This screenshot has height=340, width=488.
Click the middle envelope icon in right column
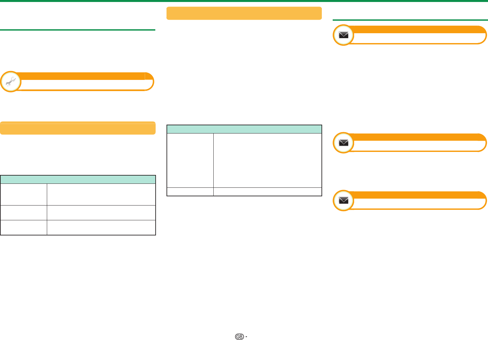click(344, 143)
